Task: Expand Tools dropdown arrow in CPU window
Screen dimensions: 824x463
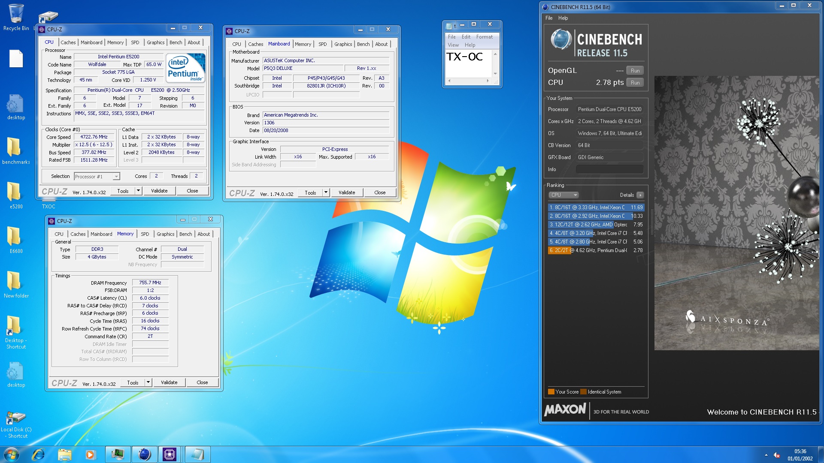Action: pyautogui.click(x=138, y=191)
